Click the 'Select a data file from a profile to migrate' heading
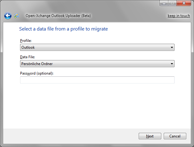Image resolution: width=194 pixels, height=147 pixels. tap(63, 29)
